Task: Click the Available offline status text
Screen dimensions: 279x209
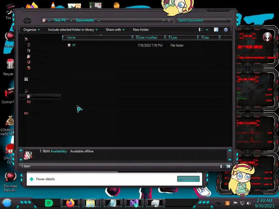Action: pyautogui.click(x=82, y=151)
